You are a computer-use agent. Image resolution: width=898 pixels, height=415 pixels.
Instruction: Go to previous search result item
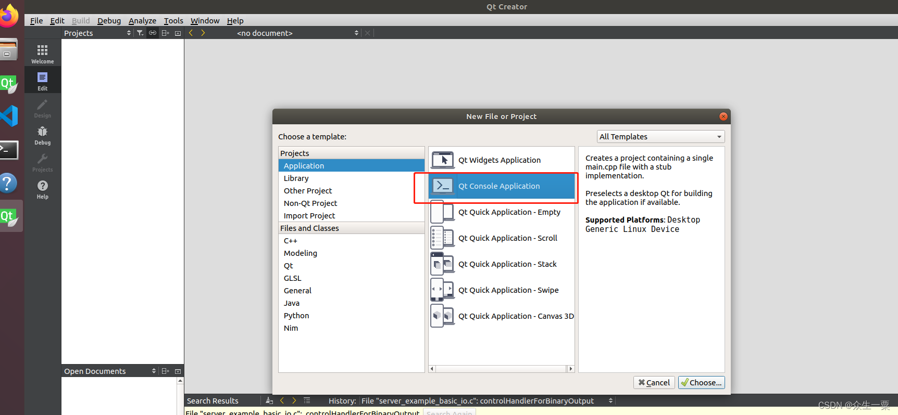click(x=282, y=400)
